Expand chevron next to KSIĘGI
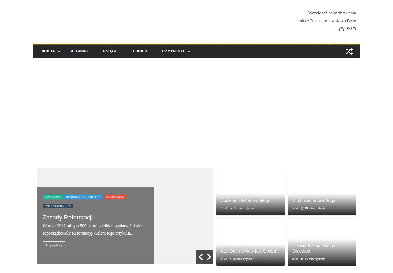The height and width of the screenshot is (273, 393). click(121, 51)
